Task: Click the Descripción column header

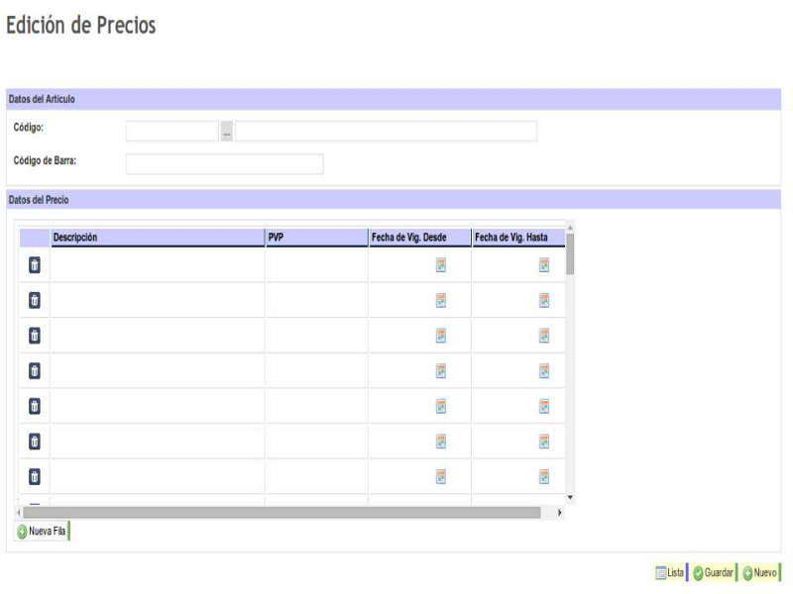Action: coord(157,238)
